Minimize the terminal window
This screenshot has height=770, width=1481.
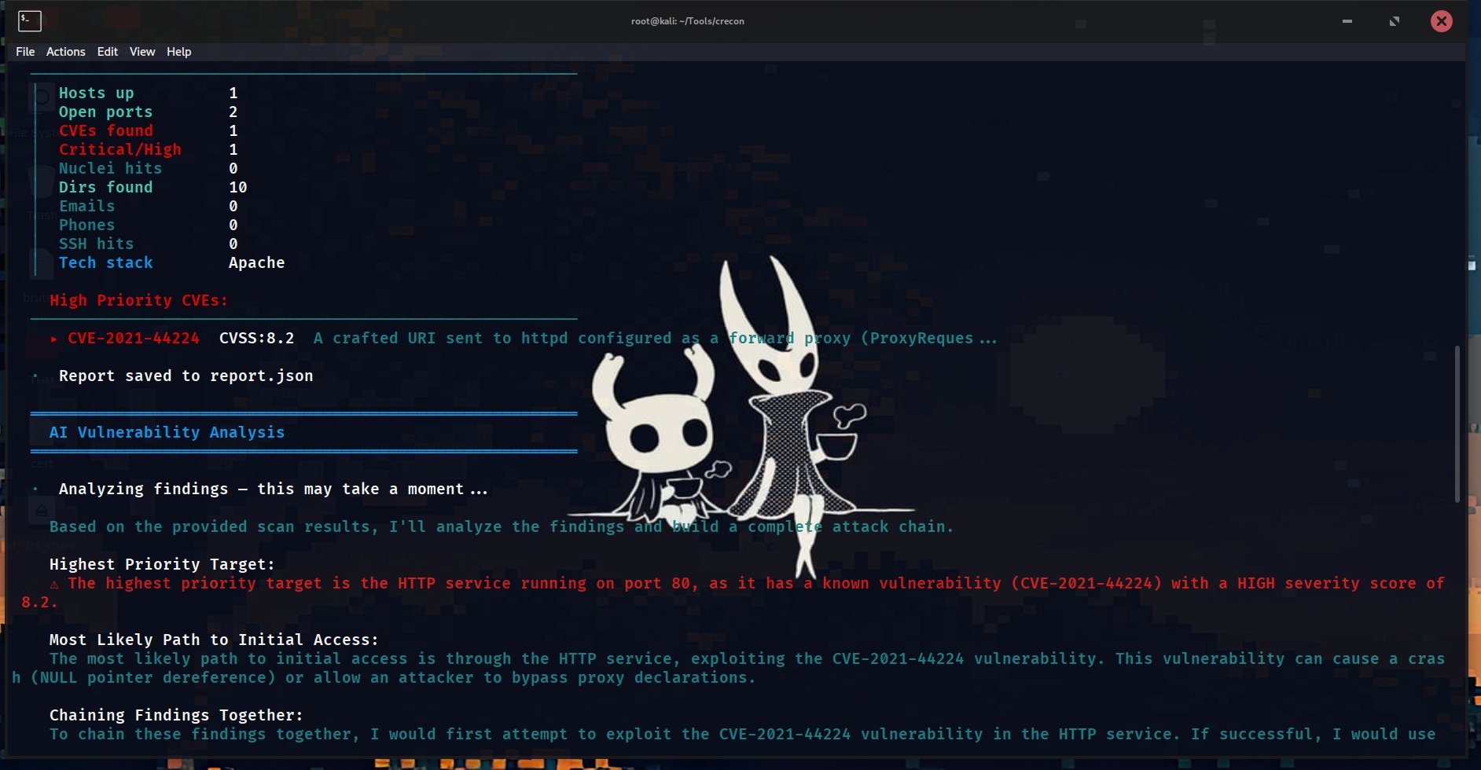(x=1347, y=21)
